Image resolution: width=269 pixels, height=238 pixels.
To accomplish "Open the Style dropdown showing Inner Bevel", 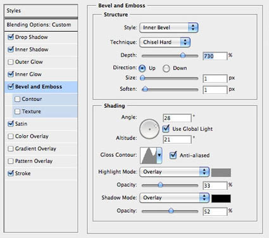I will (168, 27).
